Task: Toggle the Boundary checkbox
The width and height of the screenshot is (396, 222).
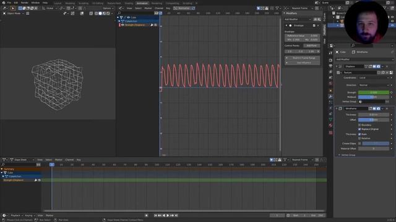Action: [359, 125]
